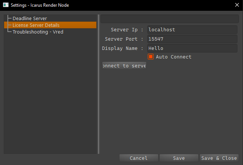243x165 pixels.
Task: Cancel the settings changes
Action: [x=139, y=158]
